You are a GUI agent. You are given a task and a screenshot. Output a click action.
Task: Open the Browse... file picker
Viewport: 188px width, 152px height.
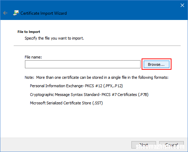(156, 64)
